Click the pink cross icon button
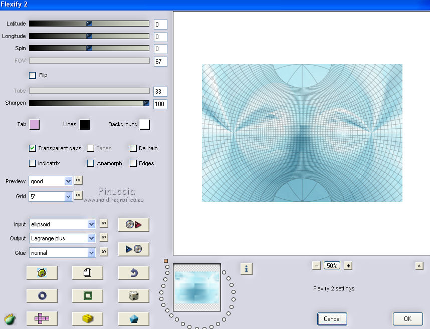Viewport: 430px width, 329px height. click(42, 318)
